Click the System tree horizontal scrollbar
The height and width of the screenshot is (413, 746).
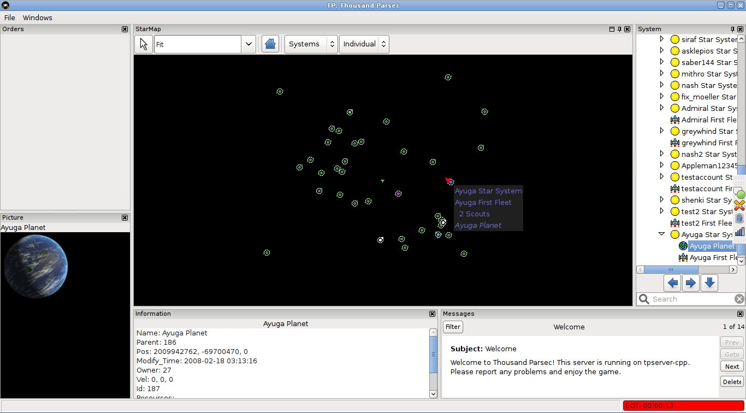click(671, 269)
